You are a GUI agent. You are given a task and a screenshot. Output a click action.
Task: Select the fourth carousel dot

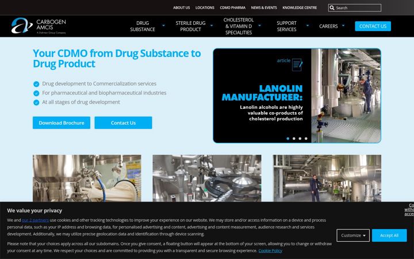306,139
